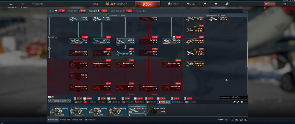
Task: Select the AD-4 aircraft card
Action: [x=125, y=41]
